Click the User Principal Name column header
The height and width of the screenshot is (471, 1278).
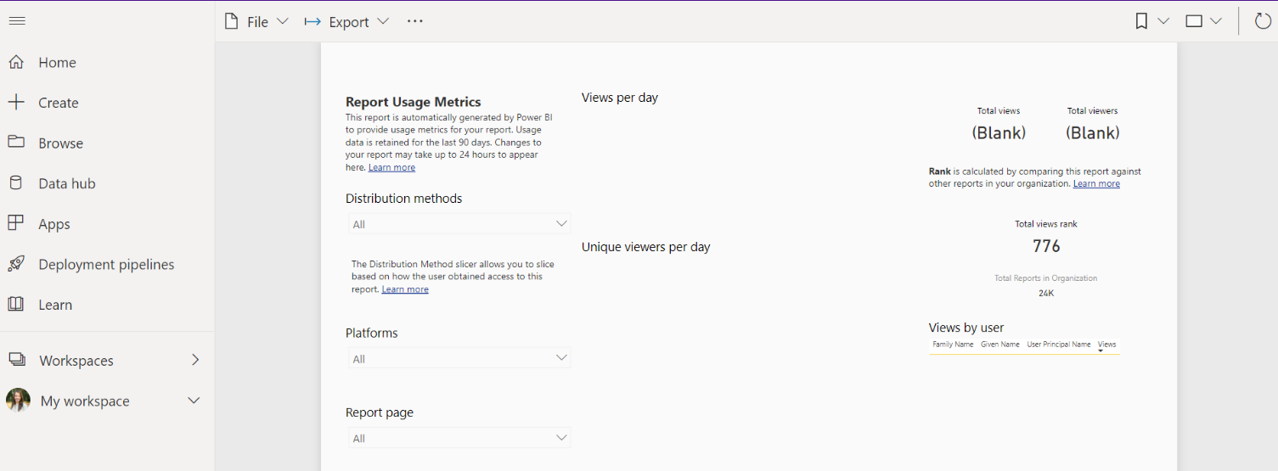pos(1058,345)
